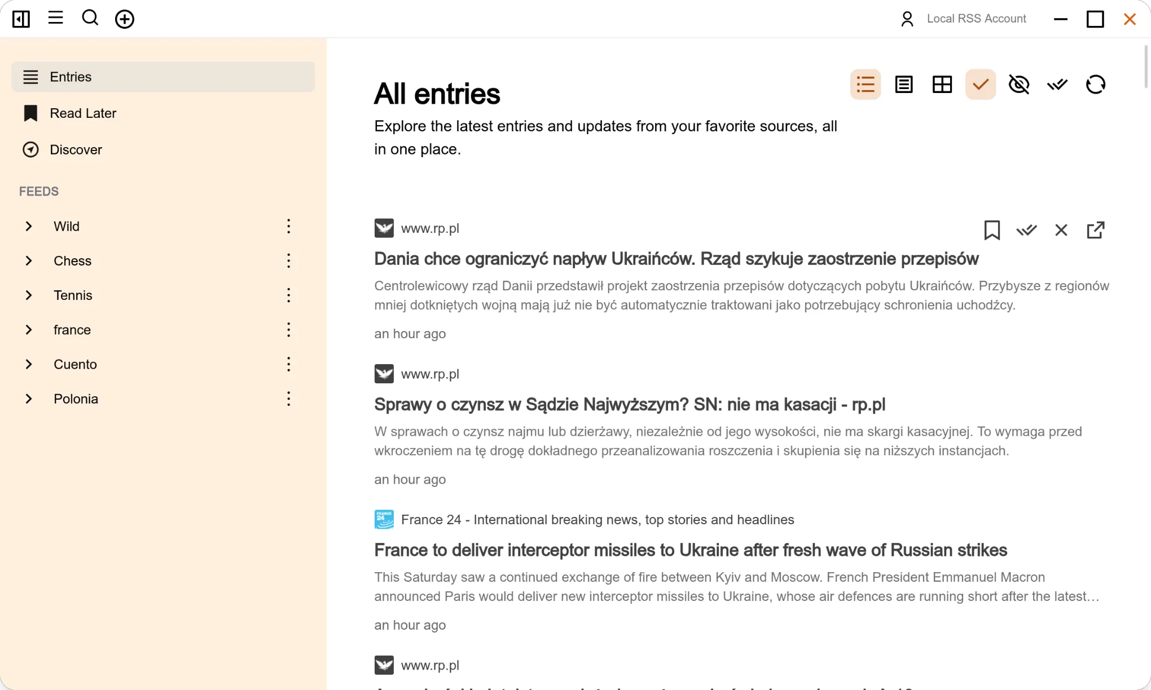Open the Read Later section

pyautogui.click(x=163, y=113)
